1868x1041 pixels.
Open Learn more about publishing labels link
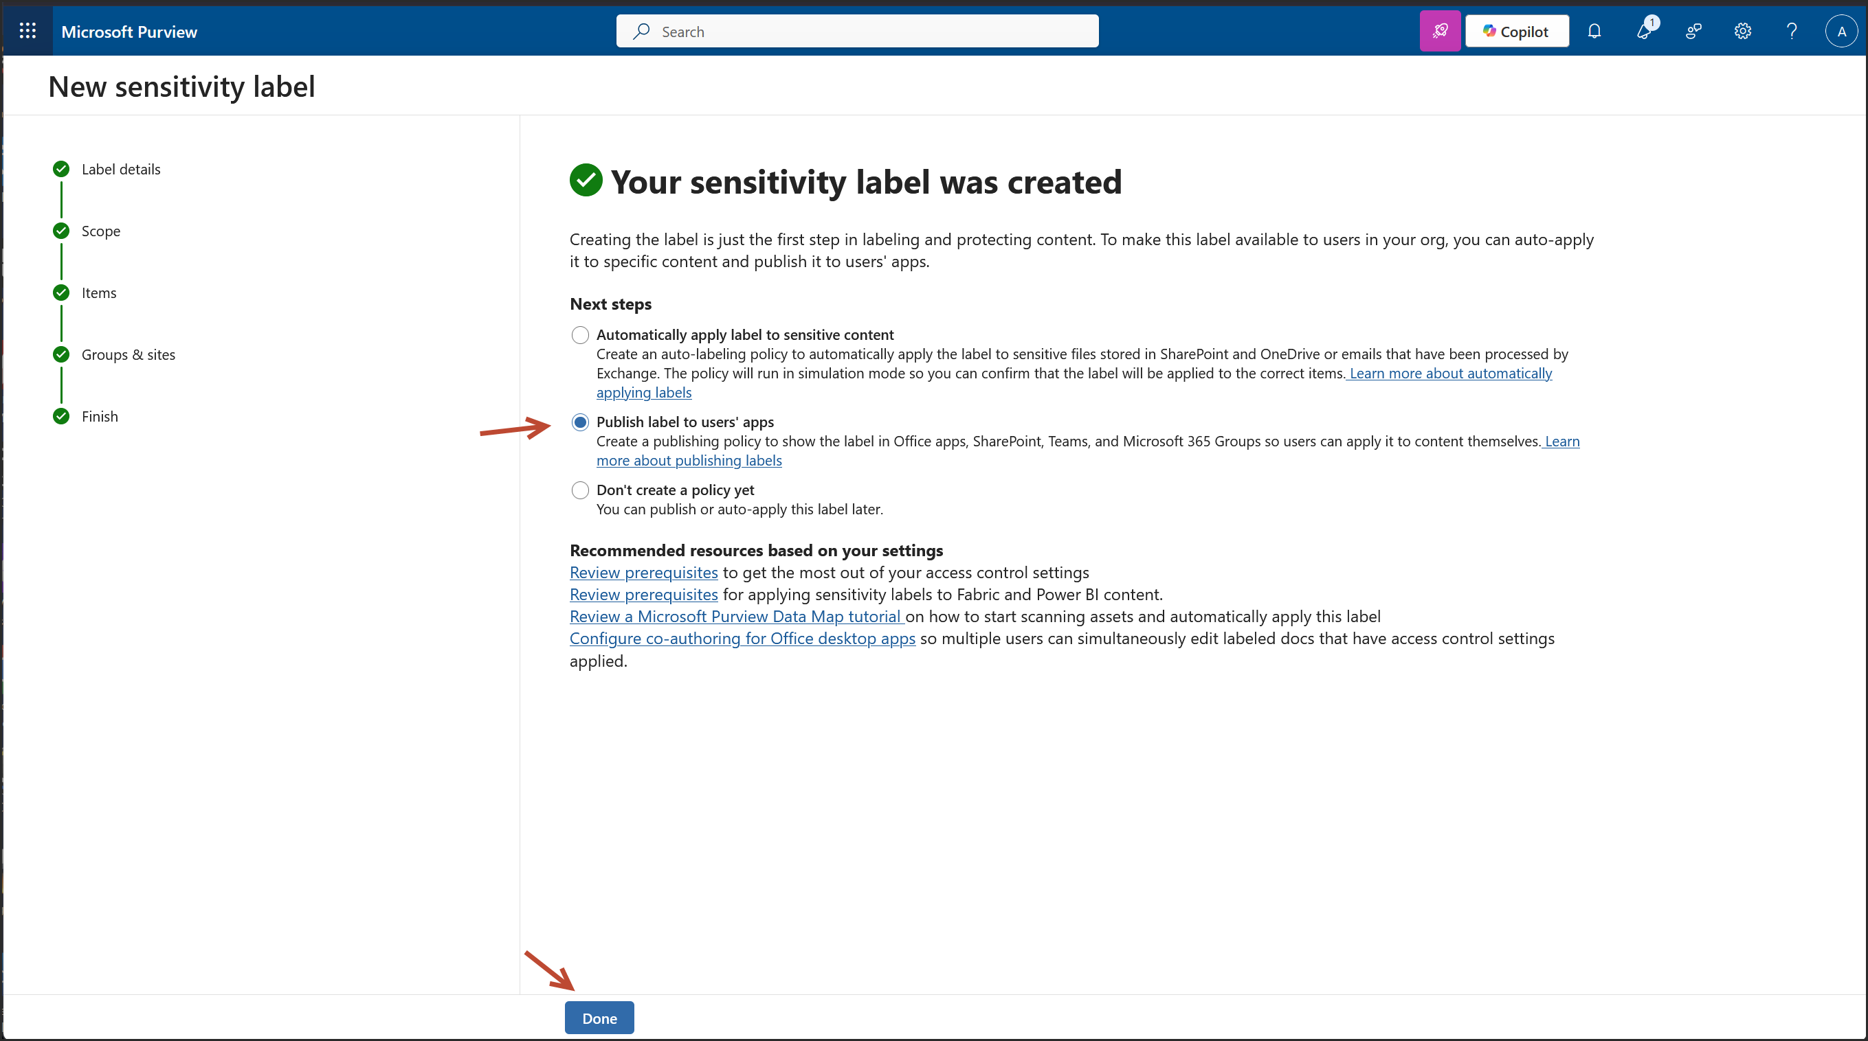688,461
